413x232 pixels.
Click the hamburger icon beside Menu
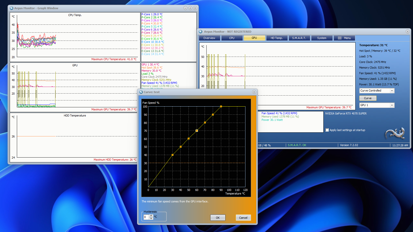(339, 38)
